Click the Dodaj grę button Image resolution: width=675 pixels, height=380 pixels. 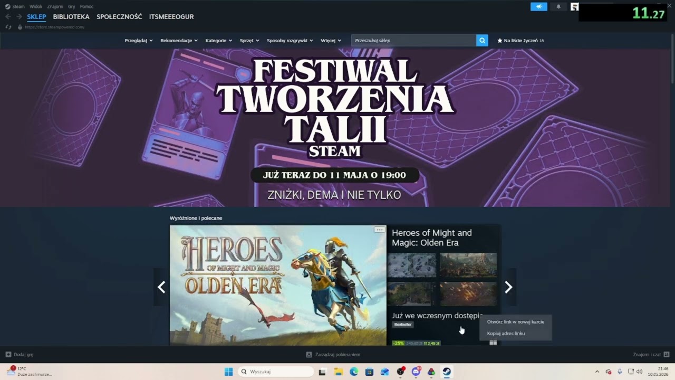(x=20, y=355)
